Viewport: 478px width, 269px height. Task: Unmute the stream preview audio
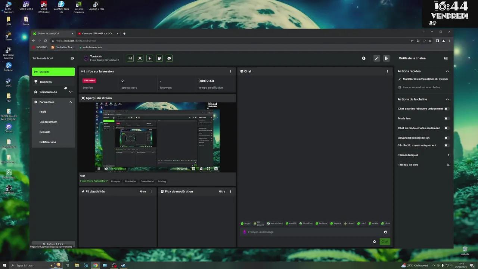tap(106, 169)
